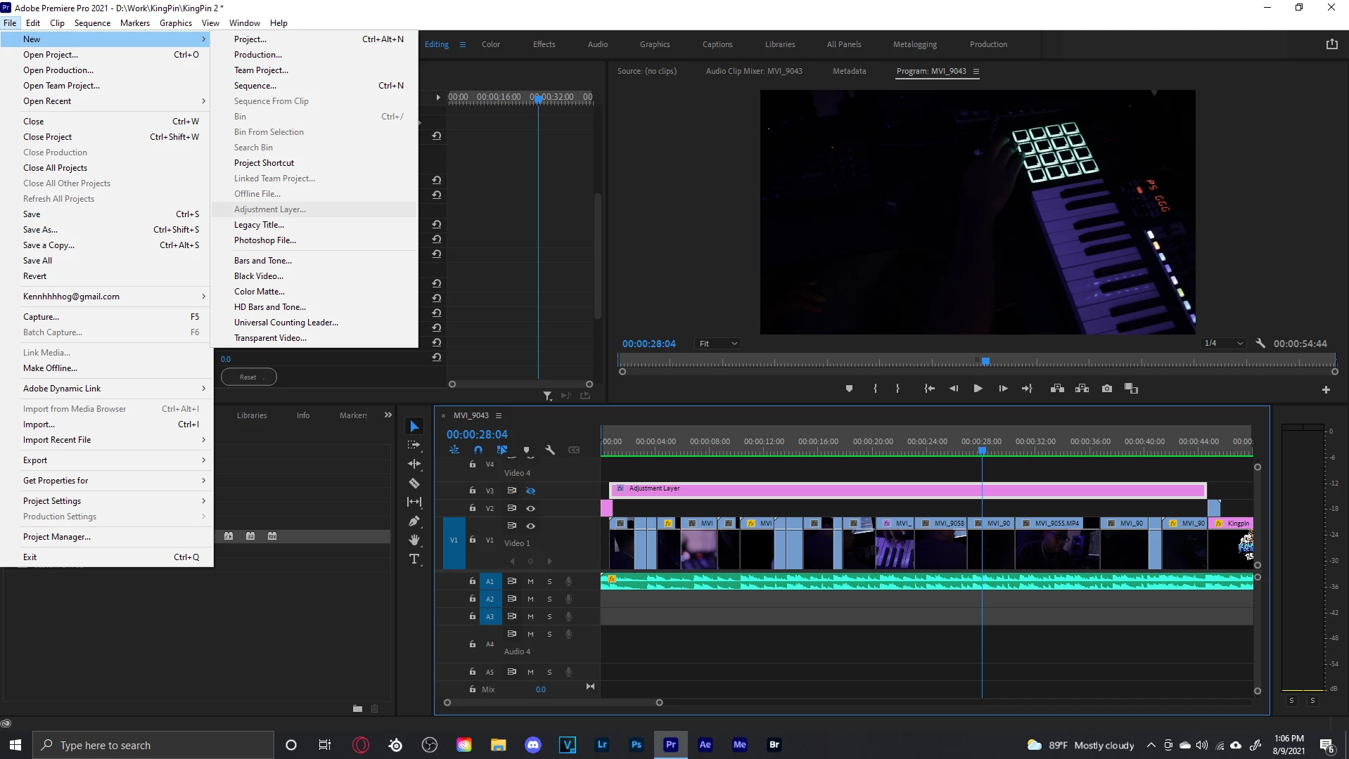Step forward one frame
The image size is (1349, 759).
pos(1003,389)
